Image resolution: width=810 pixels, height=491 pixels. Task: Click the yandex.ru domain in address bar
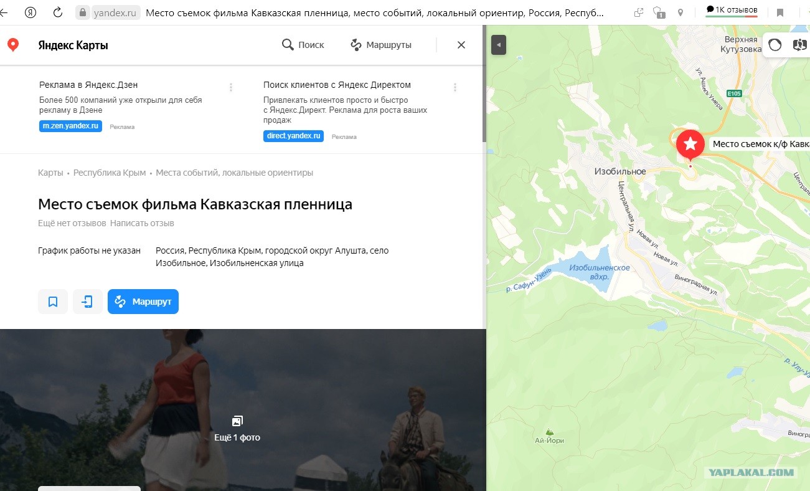click(x=115, y=12)
